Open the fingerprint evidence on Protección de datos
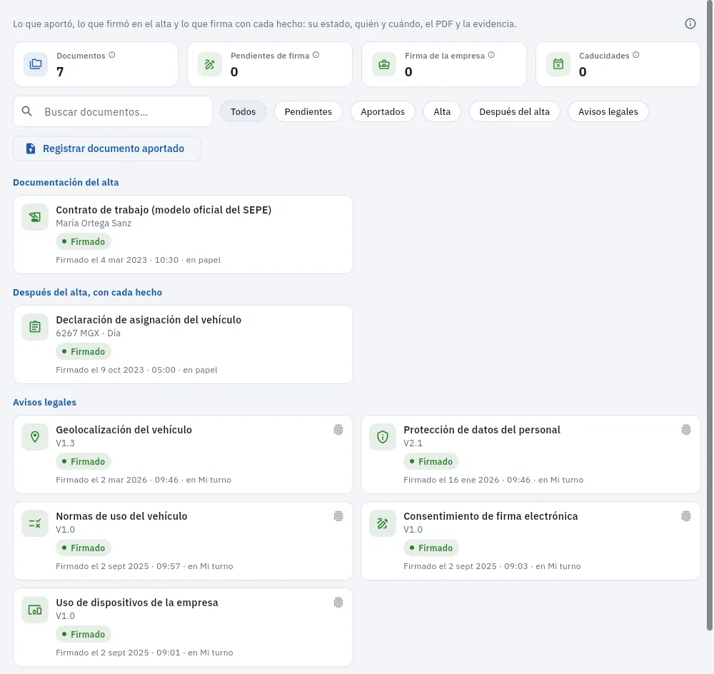 click(x=685, y=430)
